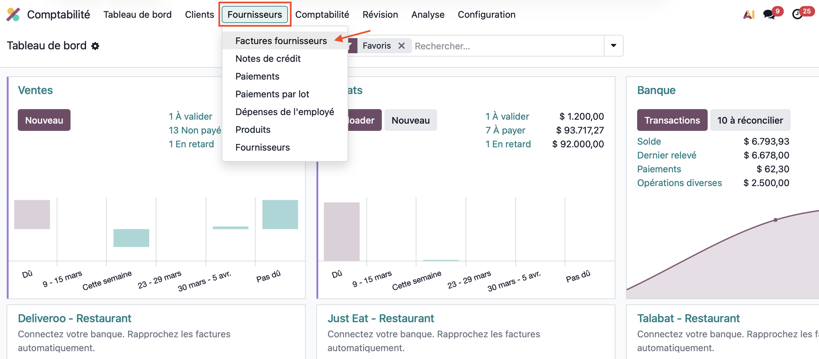Choose Notes de crédit menu entry
Image resolution: width=819 pixels, height=359 pixels.
point(268,59)
